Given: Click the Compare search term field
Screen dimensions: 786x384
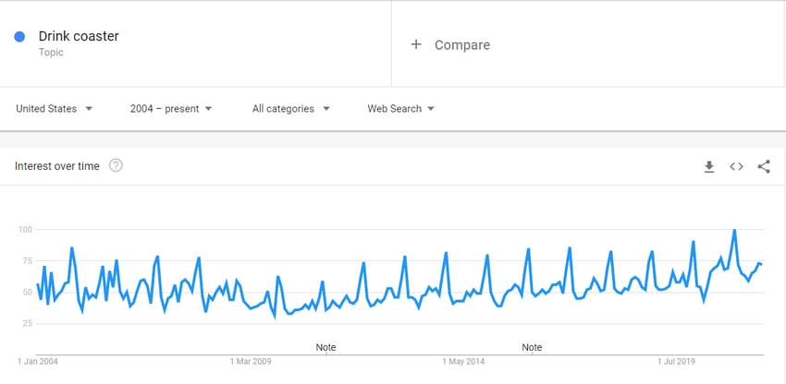Looking at the screenshot, I should (588, 44).
